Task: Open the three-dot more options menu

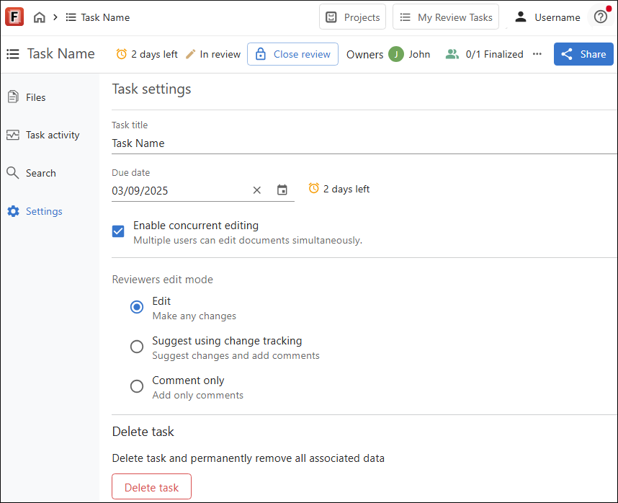Action: (x=537, y=54)
